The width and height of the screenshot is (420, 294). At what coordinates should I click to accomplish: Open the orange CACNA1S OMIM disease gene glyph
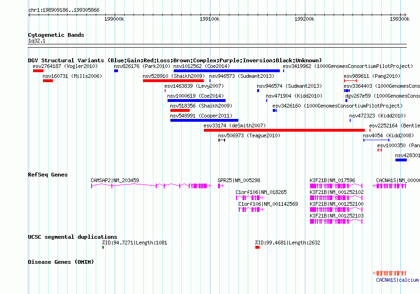click(389, 273)
